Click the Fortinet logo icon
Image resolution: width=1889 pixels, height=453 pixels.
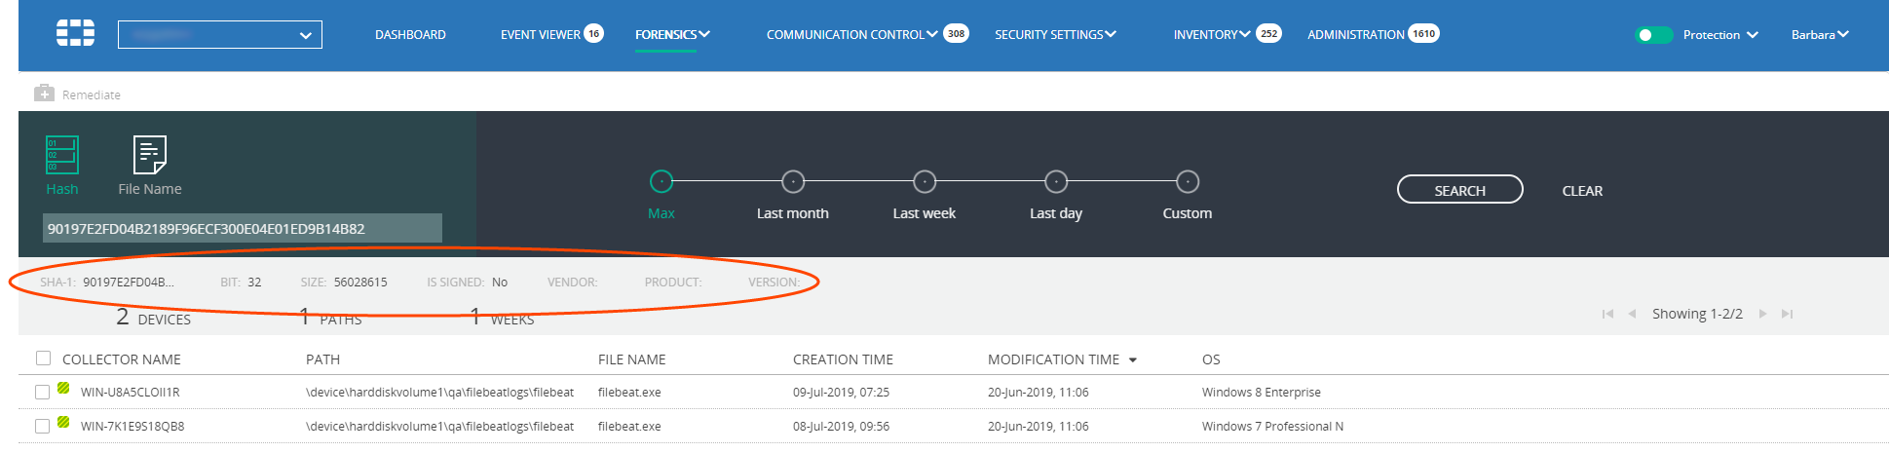[x=75, y=34]
